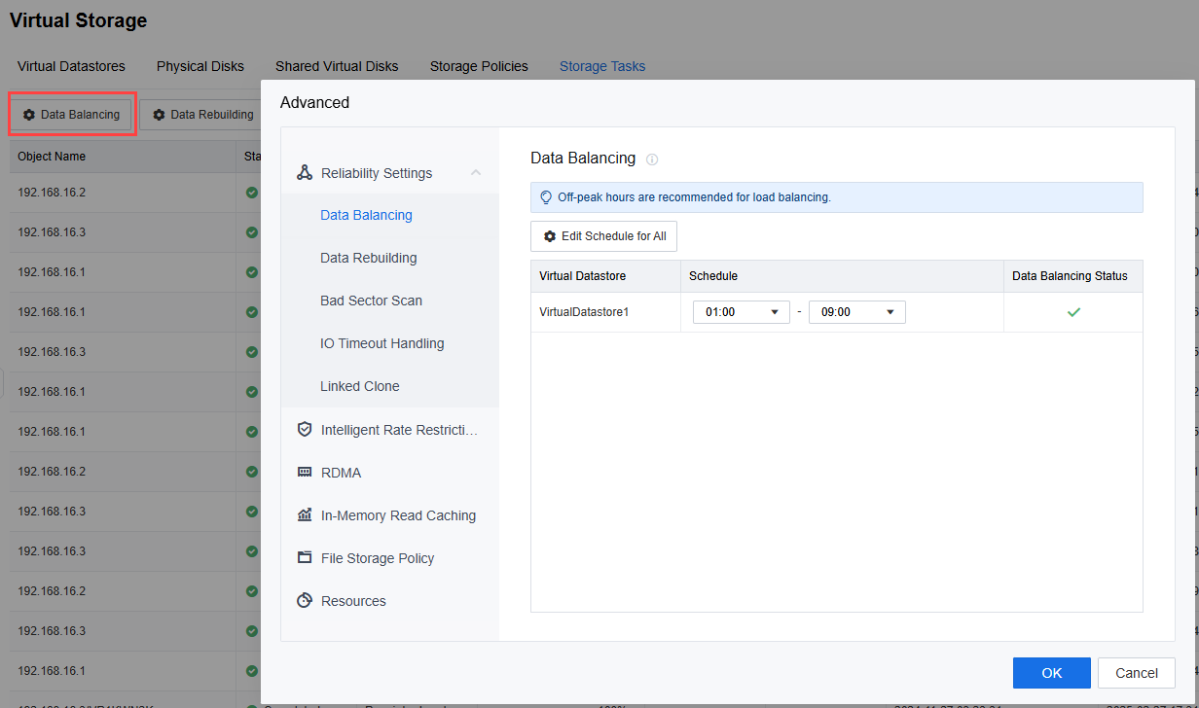Screen dimensions: 1199x708
Task: Click the green status icon in the first 192.168.16.2 row
Action: 252,193
